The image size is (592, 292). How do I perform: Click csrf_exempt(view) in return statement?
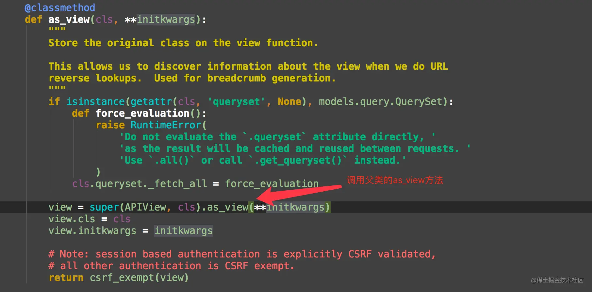139,278
